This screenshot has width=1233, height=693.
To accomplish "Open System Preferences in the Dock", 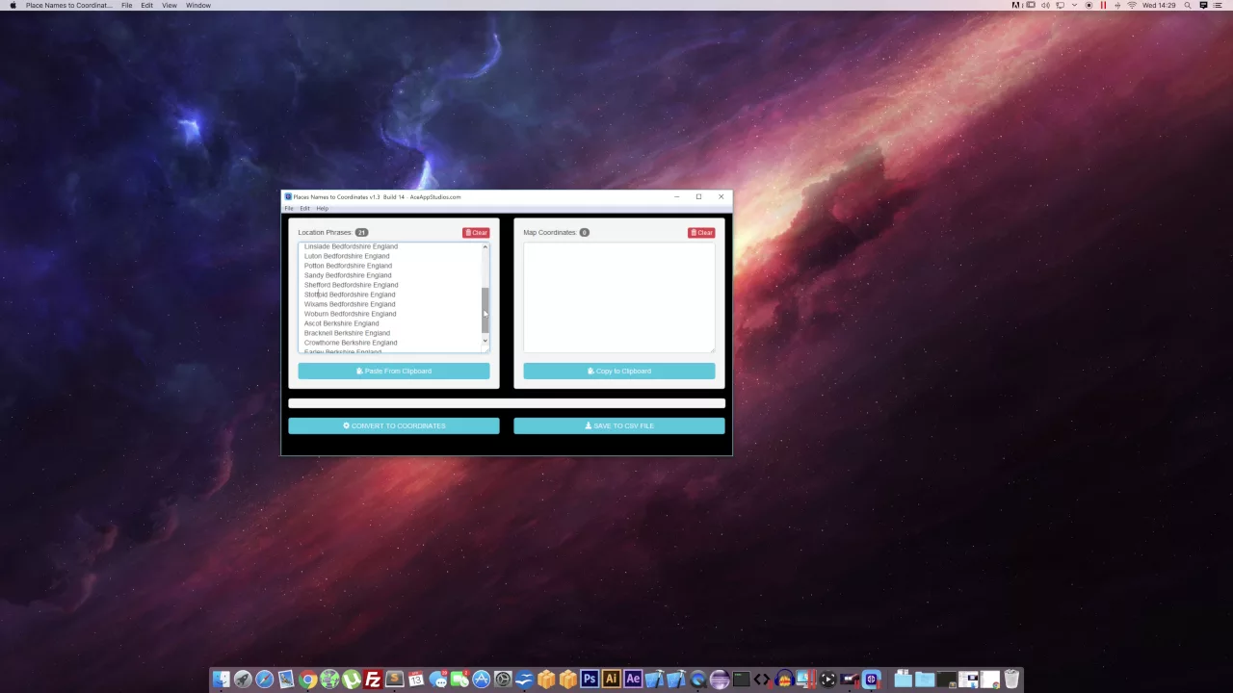I will (503, 679).
